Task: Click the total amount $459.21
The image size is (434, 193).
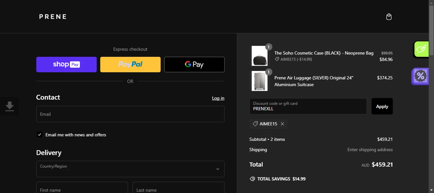Action: [x=382, y=165]
